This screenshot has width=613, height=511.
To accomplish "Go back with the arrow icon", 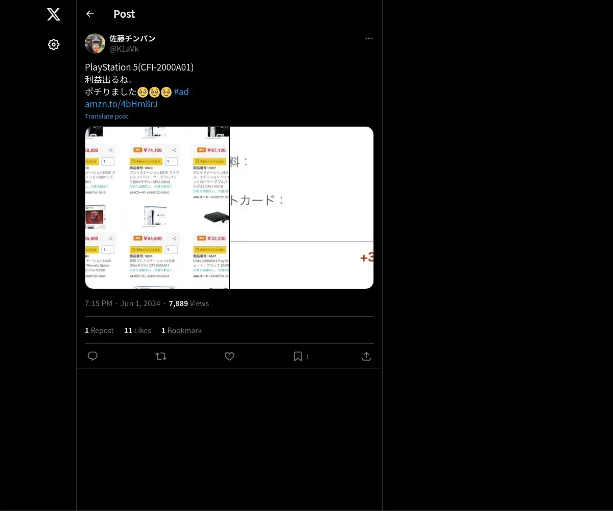I will click(x=90, y=14).
